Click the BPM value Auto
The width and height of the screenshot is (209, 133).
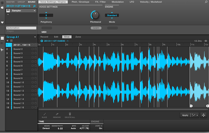point(73,128)
